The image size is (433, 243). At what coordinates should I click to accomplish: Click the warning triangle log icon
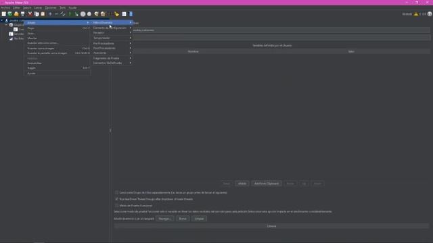coord(416,14)
